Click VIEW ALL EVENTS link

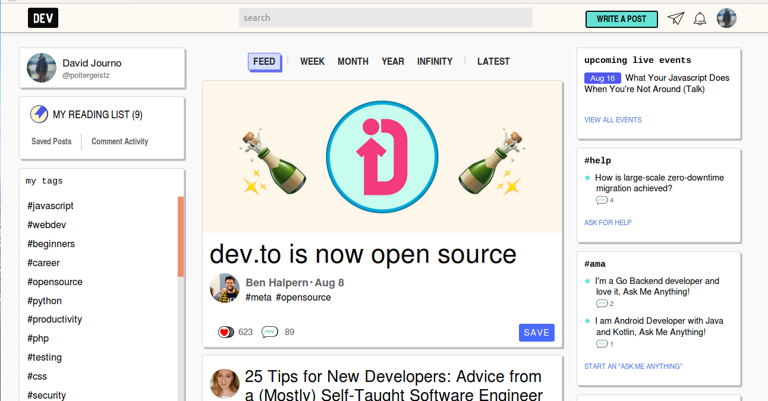tap(613, 120)
